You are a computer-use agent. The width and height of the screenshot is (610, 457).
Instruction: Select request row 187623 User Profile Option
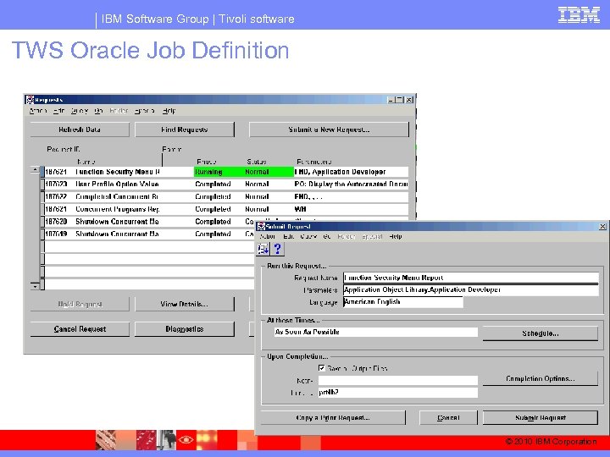(x=226, y=184)
